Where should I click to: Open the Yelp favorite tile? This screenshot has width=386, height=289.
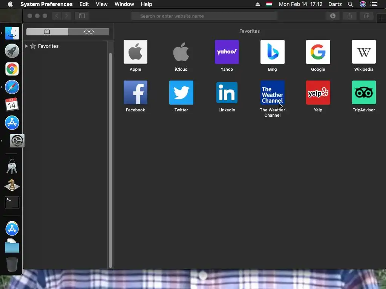click(318, 93)
